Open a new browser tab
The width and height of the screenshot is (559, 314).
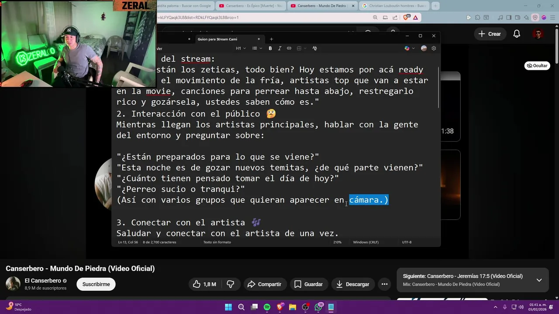(x=435, y=6)
